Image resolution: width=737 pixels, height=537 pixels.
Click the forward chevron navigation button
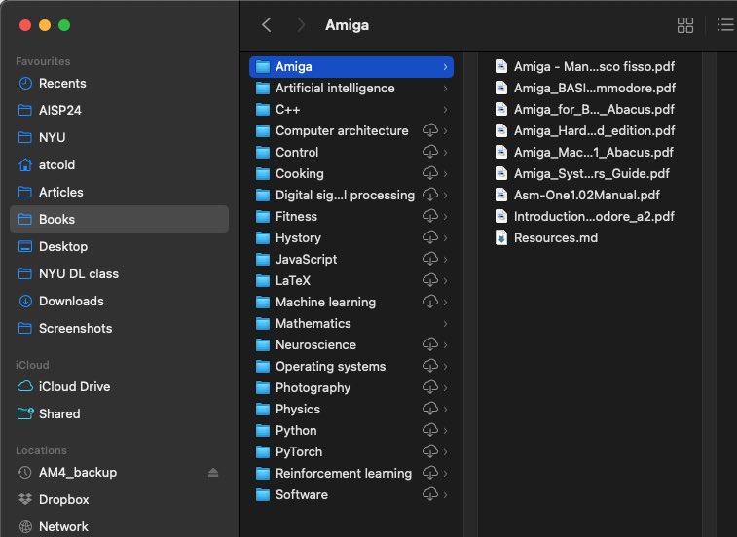(x=301, y=25)
